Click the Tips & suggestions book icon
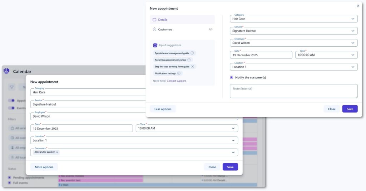The width and height of the screenshot is (366, 191). (155, 45)
